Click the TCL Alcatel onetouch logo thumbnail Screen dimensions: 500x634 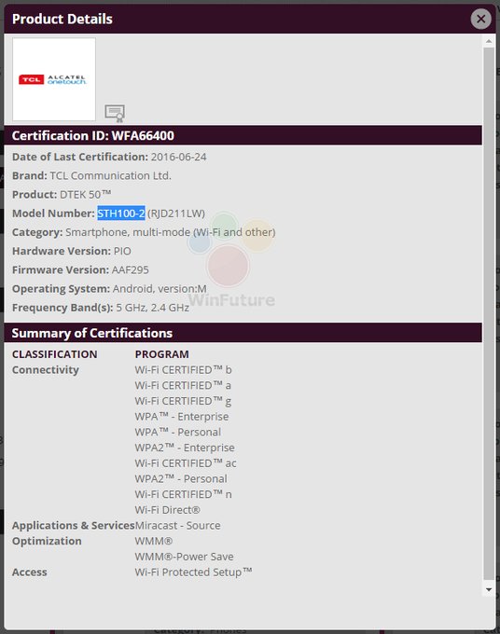54,79
